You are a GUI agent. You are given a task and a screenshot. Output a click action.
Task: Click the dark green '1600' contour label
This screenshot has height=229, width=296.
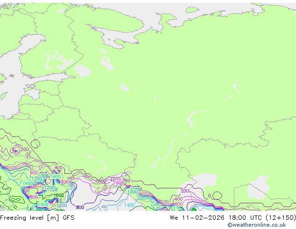[59, 195]
